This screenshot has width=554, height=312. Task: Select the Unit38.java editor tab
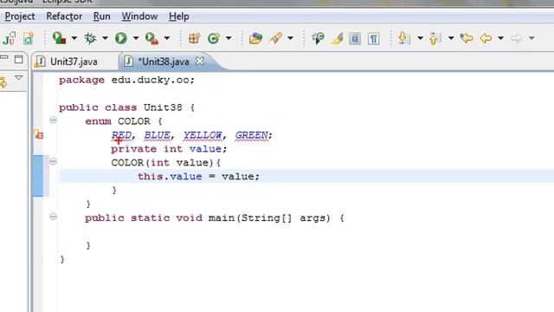click(164, 62)
